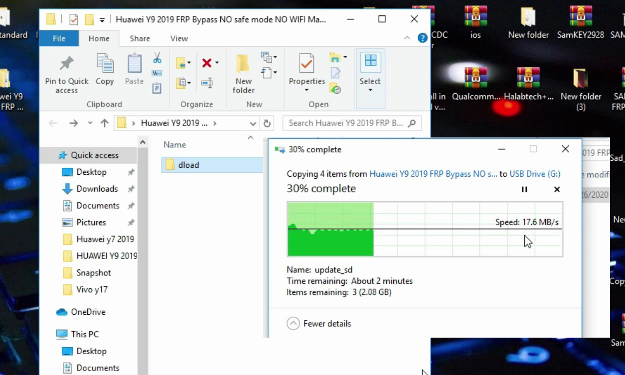Click the copy progress speed graph
Image resolution: width=625 pixels, height=375 pixels.
click(425, 229)
